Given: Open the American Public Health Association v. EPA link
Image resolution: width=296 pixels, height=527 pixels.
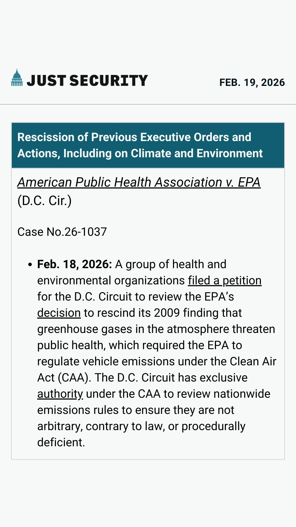Looking at the screenshot, I should click(139, 182).
